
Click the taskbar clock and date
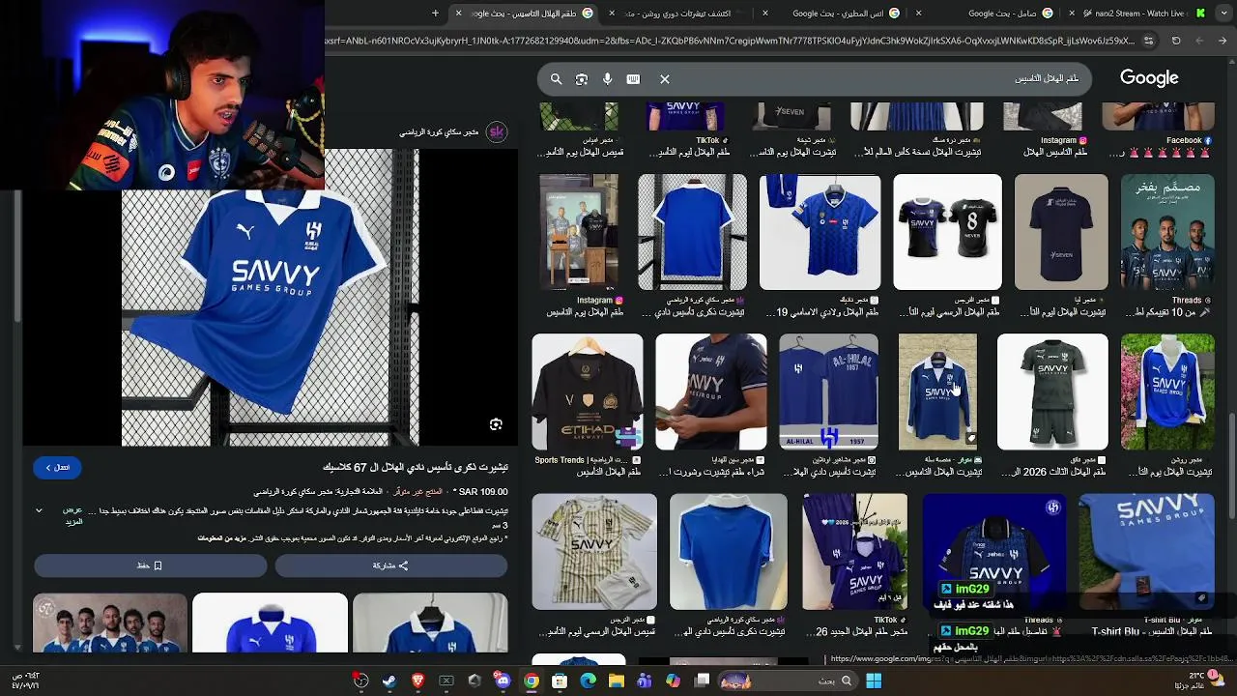[26, 681]
